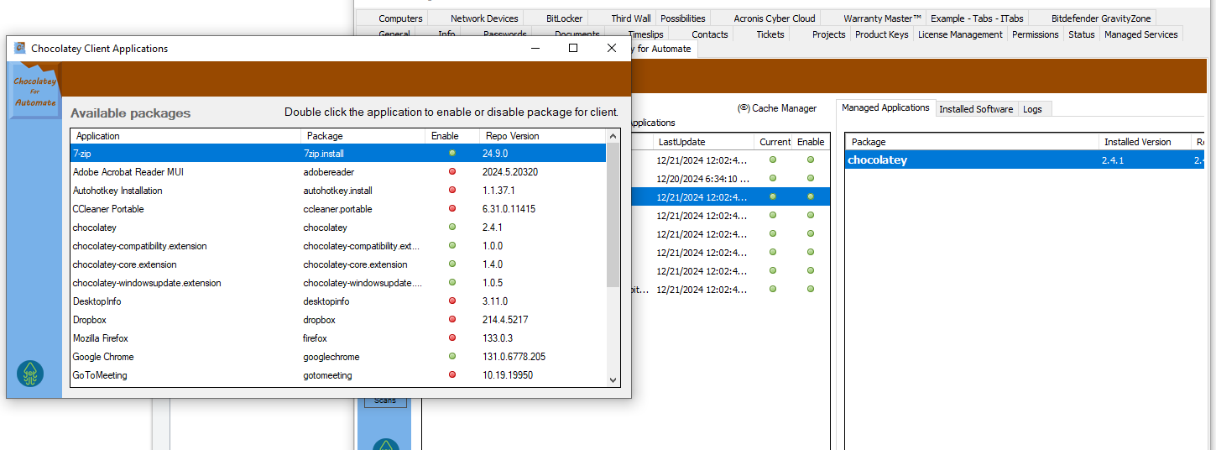
Task: Switch to the Installed Software tab
Action: click(x=976, y=109)
